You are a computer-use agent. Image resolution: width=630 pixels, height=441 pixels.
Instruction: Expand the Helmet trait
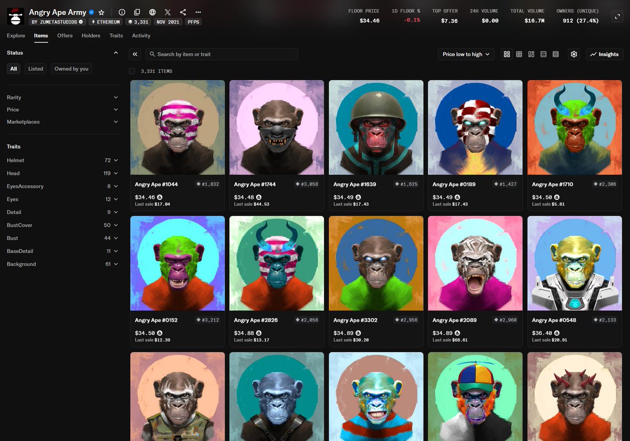click(x=63, y=160)
